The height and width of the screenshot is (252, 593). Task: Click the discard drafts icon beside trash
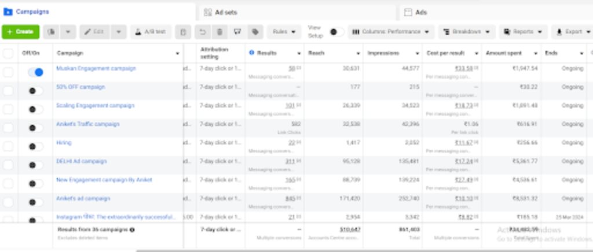[x=237, y=32]
